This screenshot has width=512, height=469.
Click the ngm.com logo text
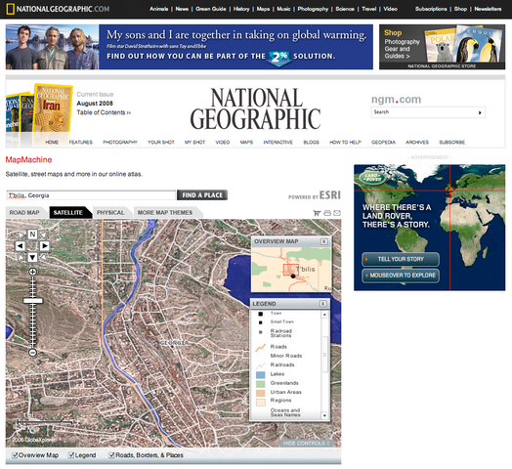(x=396, y=99)
